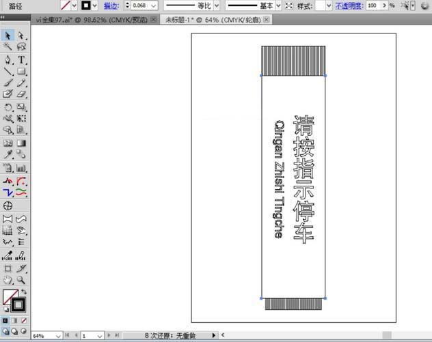Switch to Draw Behind mode
The image size is (432, 342).
click(x=14, y=331)
